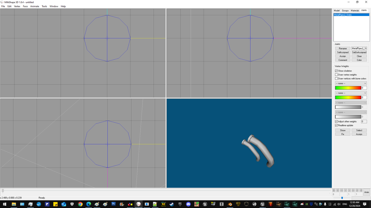Open the Help menu
This screenshot has height=208, width=371.
pyautogui.click(x=63, y=6)
